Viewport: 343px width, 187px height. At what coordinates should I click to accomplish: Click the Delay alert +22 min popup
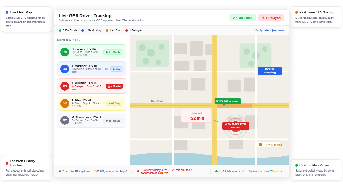click(196, 116)
